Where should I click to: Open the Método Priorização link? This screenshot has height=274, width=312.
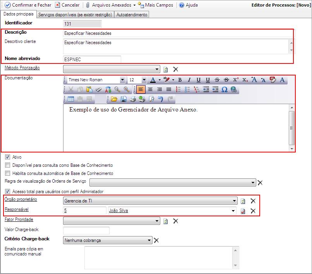[x=22, y=68]
